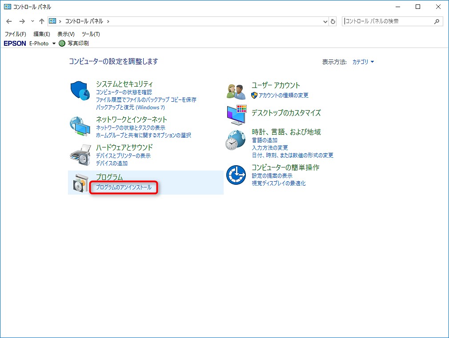Viewport: 449px width, 338px height.
Task: Click the Clock, Language, Region globe icon
Action: click(x=236, y=140)
